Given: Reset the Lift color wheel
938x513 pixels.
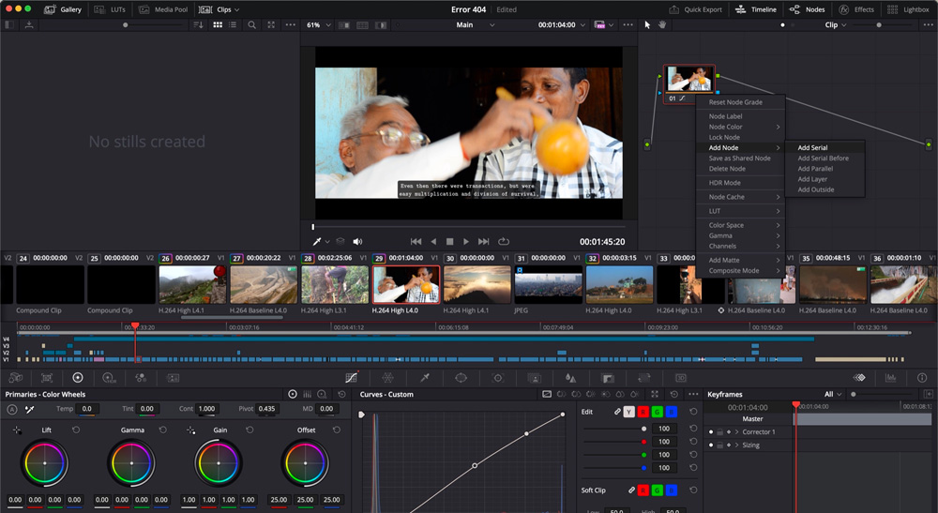Looking at the screenshot, I should coord(76,430).
